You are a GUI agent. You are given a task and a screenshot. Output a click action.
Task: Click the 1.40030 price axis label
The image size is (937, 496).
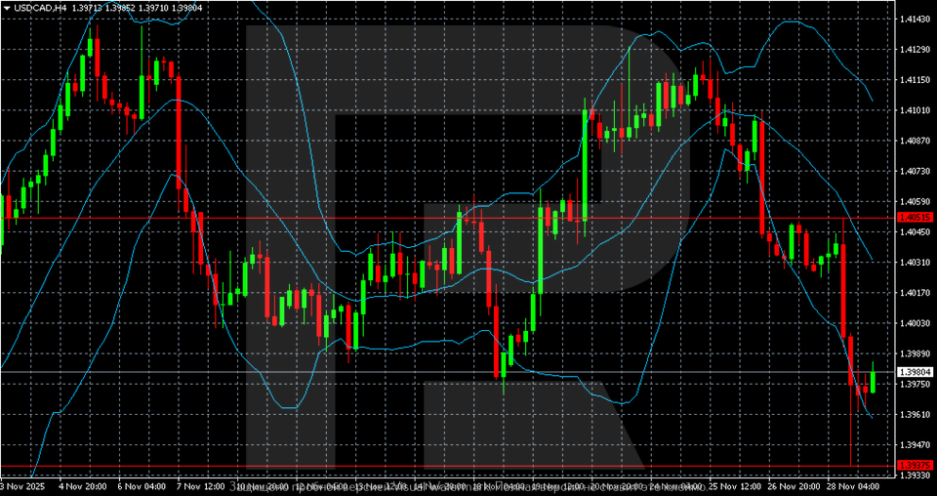coord(916,323)
